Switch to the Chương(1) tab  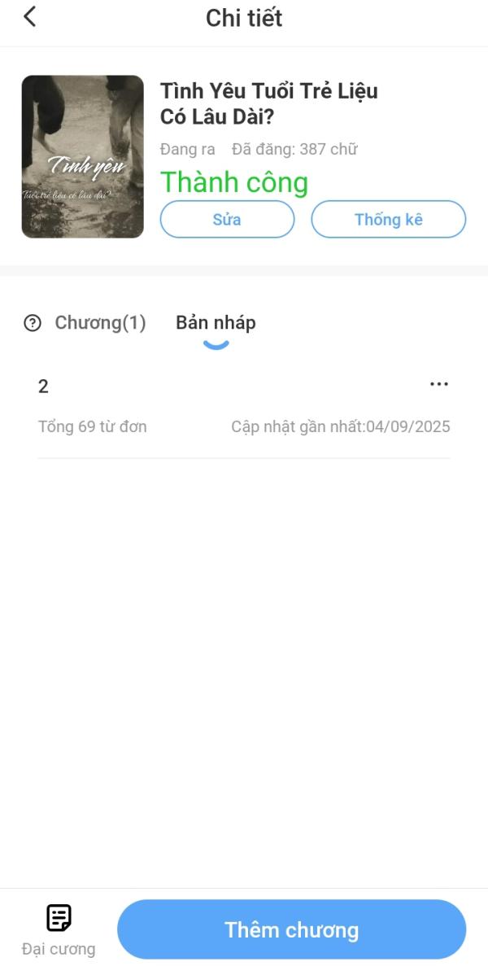pyautogui.click(x=100, y=323)
